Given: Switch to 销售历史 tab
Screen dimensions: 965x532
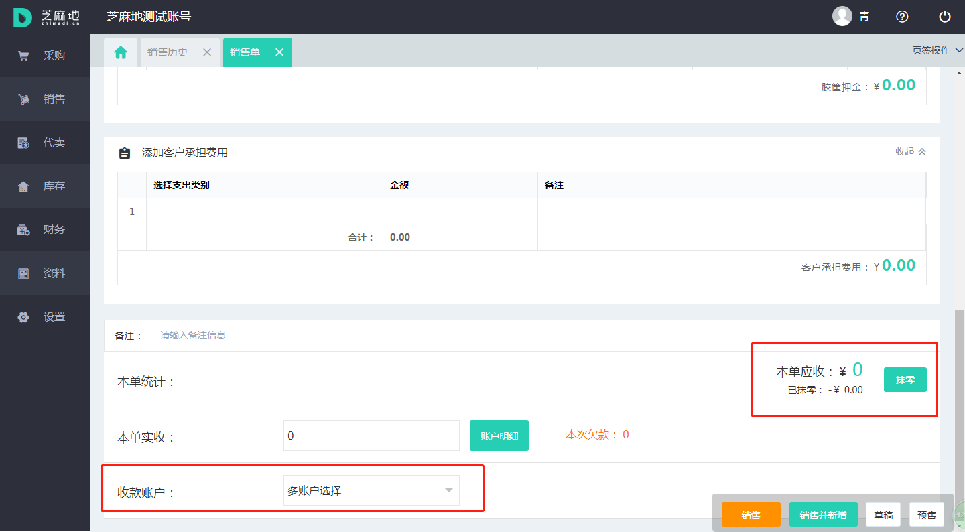Looking at the screenshot, I should click(x=168, y=52).
